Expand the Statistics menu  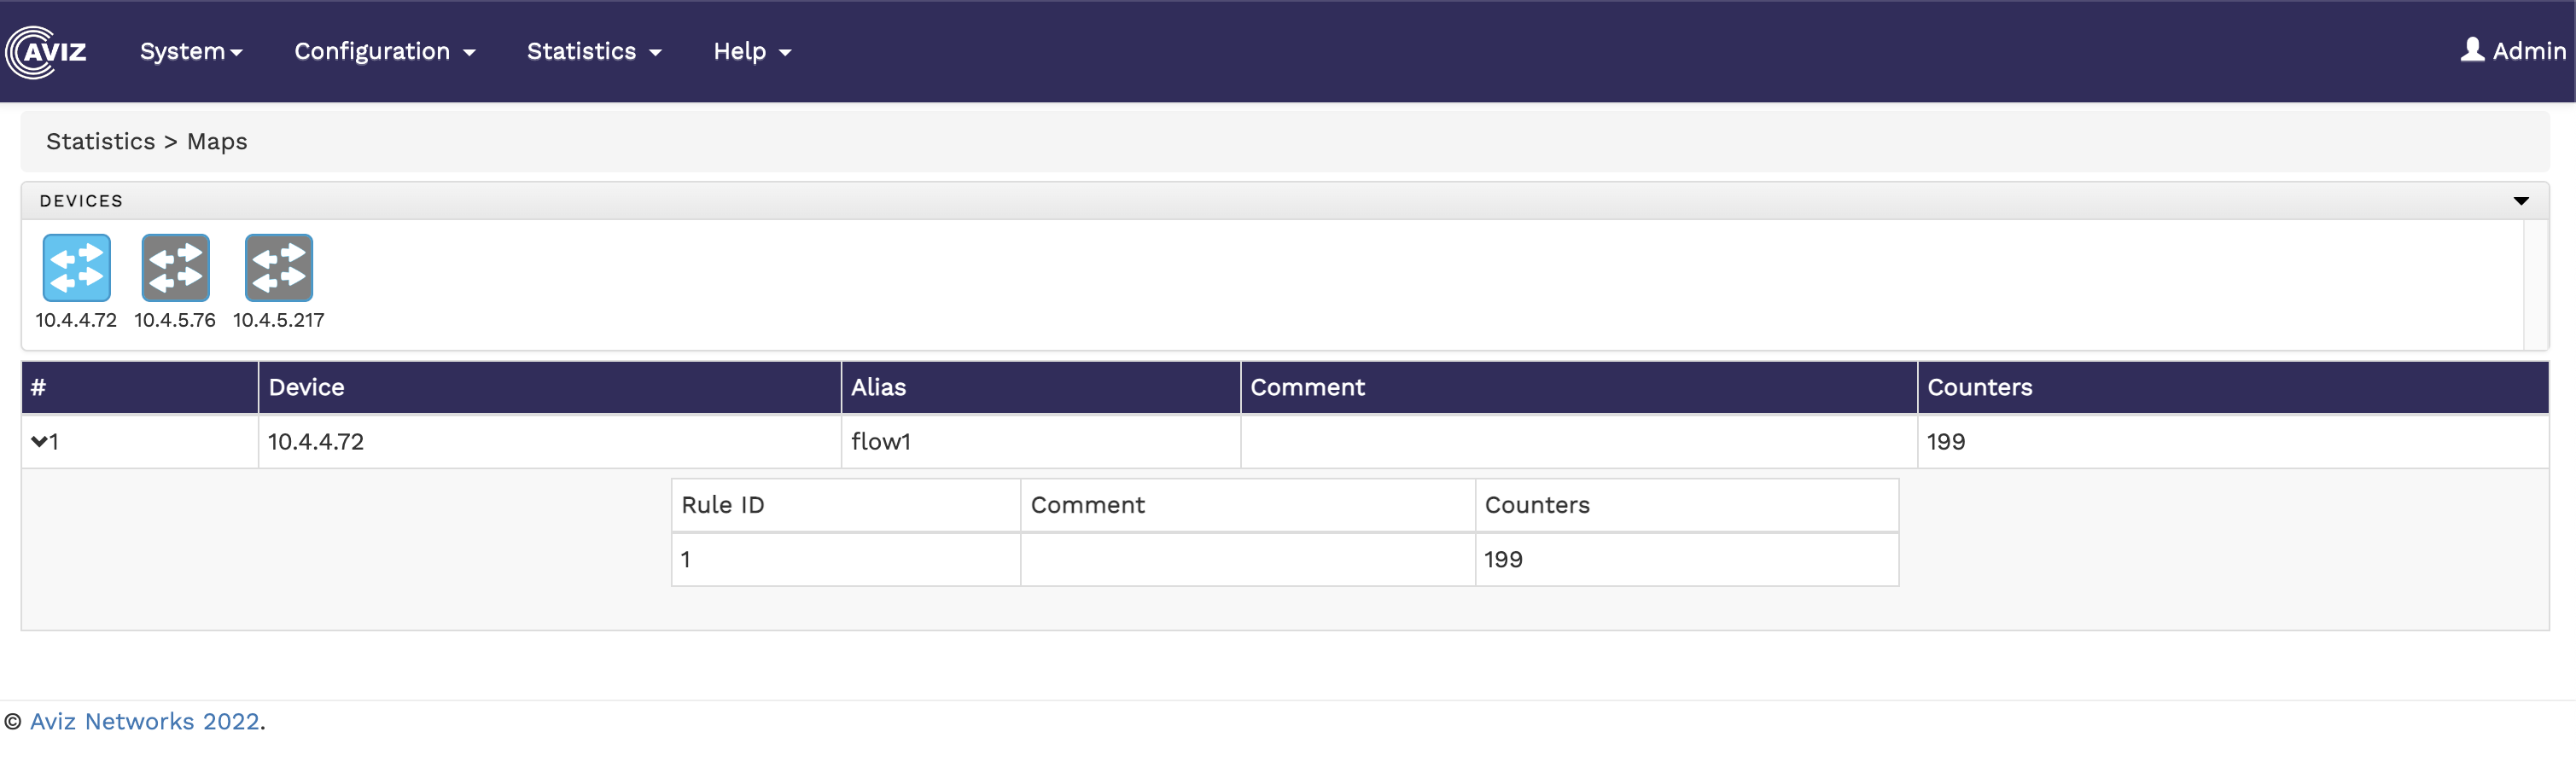[x=593, y=51]
